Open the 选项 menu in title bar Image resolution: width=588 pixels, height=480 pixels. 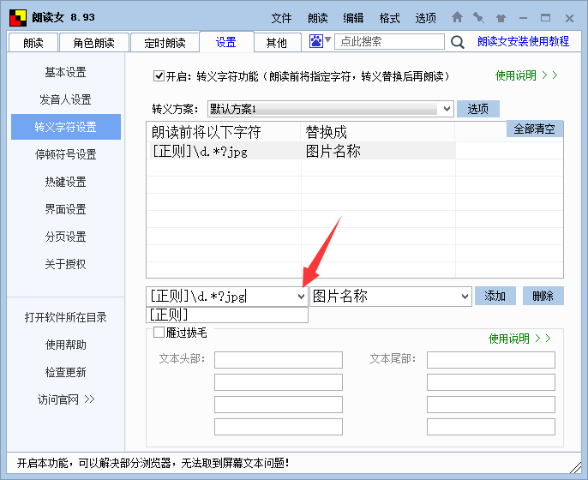tap(426, 18)
